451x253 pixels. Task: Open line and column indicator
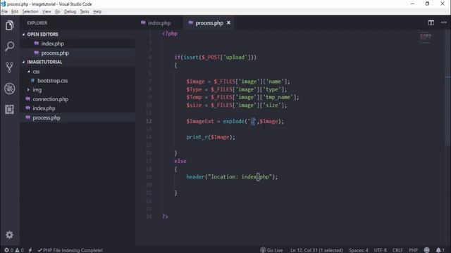tap(316, 250)
